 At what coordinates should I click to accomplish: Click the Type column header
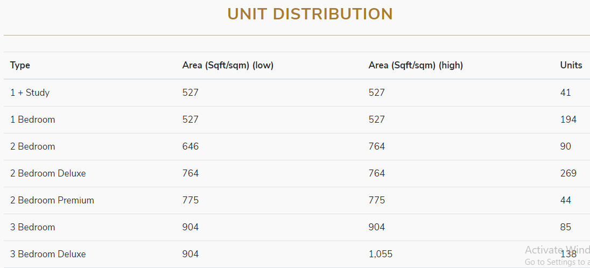tap(20, 65)
